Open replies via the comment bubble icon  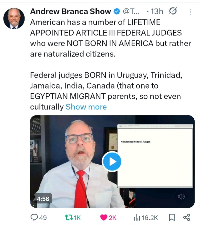34,218
